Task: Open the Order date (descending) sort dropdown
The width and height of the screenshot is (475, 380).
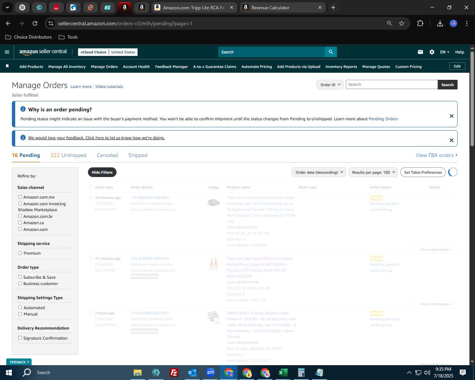Action: click(x=319, y=172)
